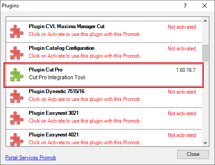
Task: Click the activate message under Plugin Easynest 4021
Action: [x=85, y=142]
